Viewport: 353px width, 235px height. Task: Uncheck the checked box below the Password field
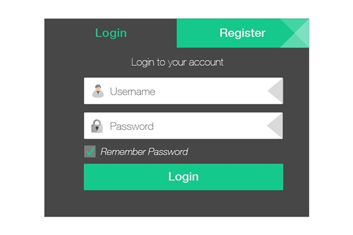[90, 152]
